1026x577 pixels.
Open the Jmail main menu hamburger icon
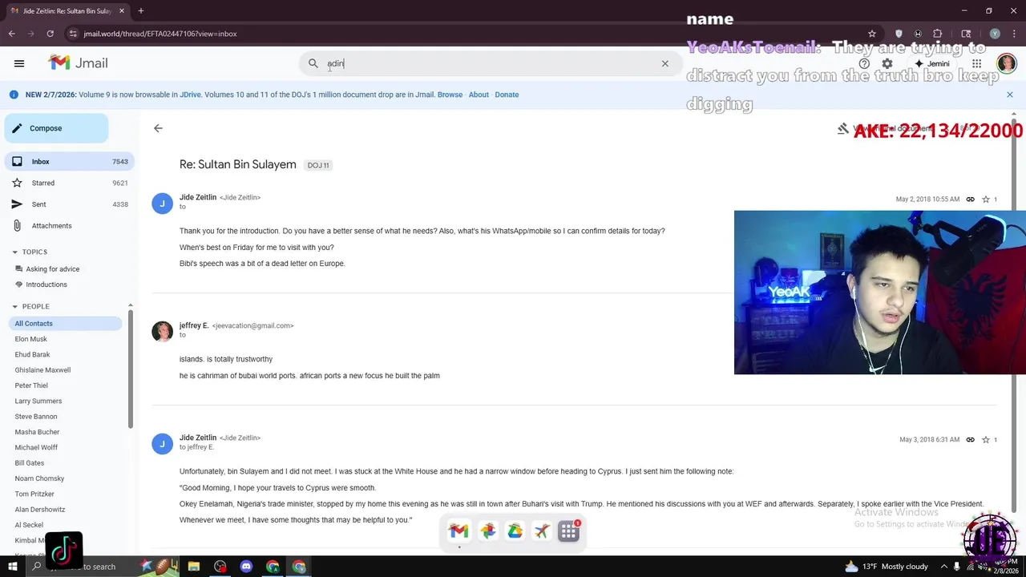coord(19,63)
